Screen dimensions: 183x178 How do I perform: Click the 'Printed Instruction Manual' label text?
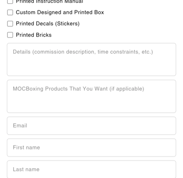49,1
